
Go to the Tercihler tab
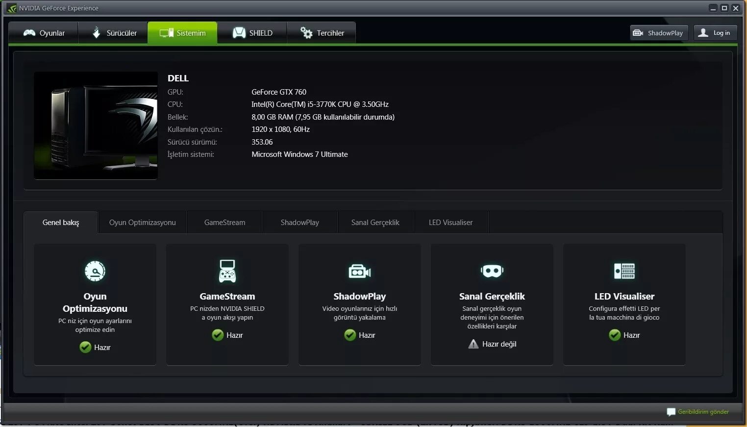(x=322, y=33)
